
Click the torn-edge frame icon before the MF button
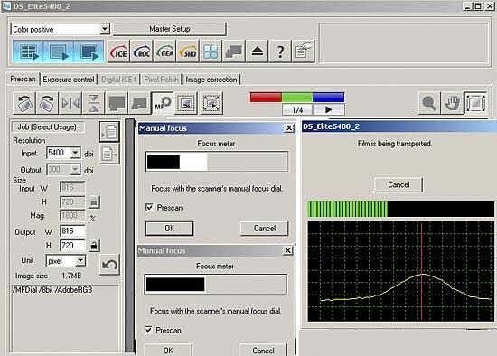point(139,103)
